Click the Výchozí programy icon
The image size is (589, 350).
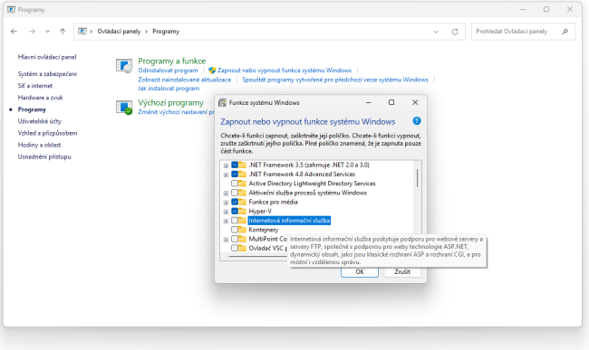pyautogui.click(x=124, y=108)
